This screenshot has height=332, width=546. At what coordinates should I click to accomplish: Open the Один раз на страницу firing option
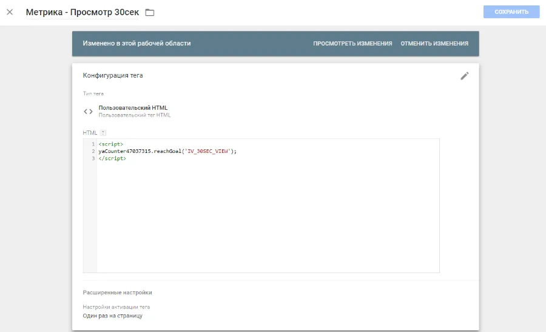[113, 316]
